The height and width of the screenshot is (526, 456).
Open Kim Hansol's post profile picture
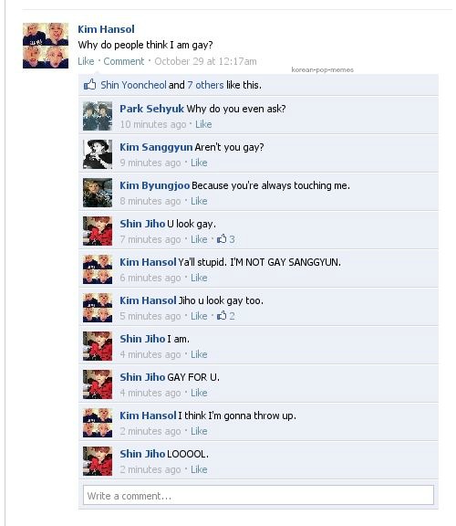click(x=46, y=46)
